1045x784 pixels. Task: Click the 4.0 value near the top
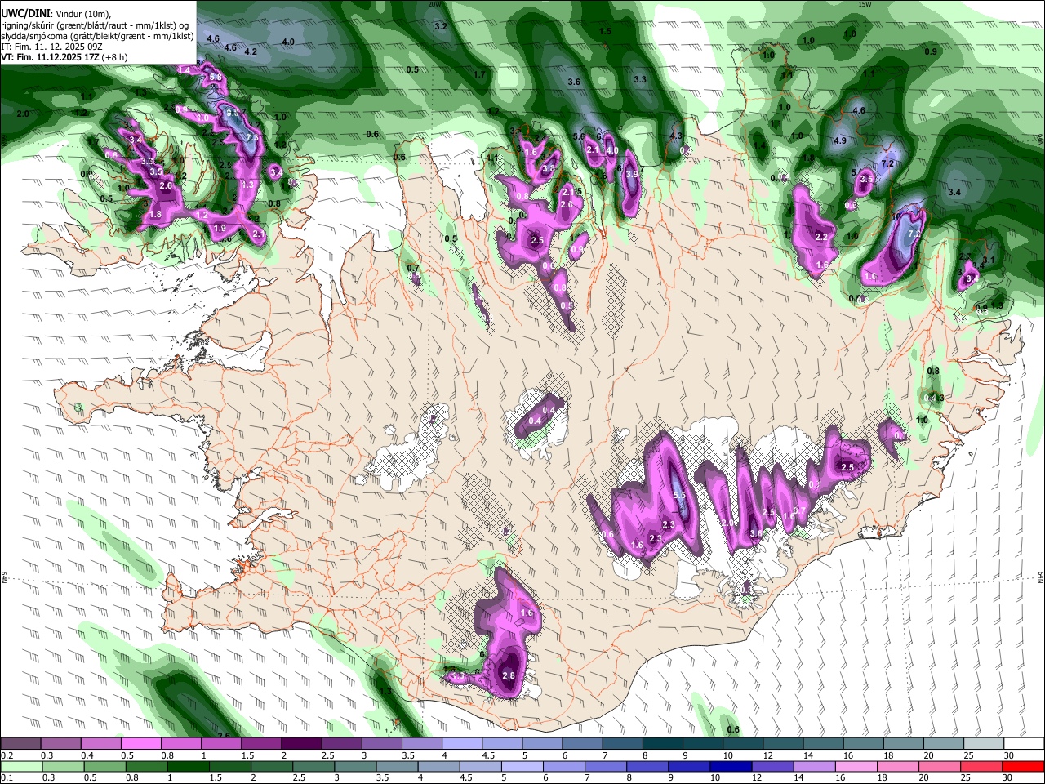click(288, 42)
